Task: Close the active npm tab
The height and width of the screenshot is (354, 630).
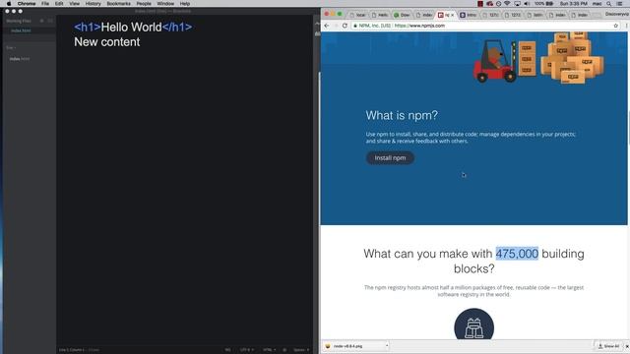Action: point(453,15)
